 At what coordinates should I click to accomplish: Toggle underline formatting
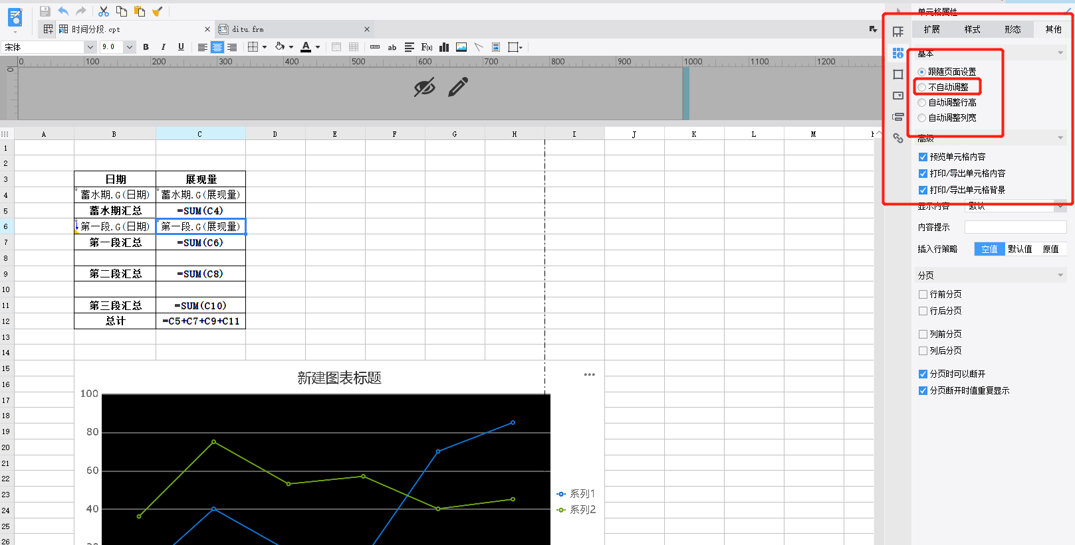pos(181,47)
